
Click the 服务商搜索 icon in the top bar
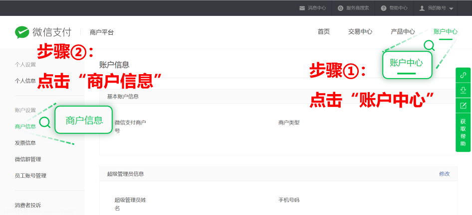(x=340, y=8)
